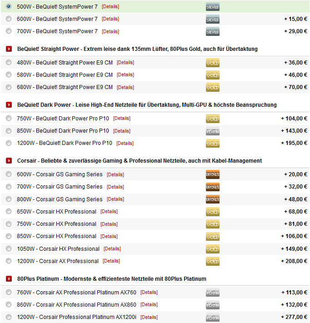Screen dimensions: 310x323
Task: Open Details for 500W SystemPower 7
Action: (110, 7)
